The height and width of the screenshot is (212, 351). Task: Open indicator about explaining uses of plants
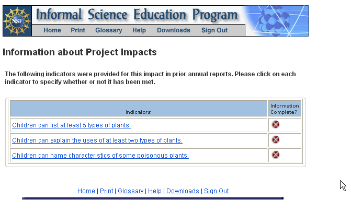97,140
